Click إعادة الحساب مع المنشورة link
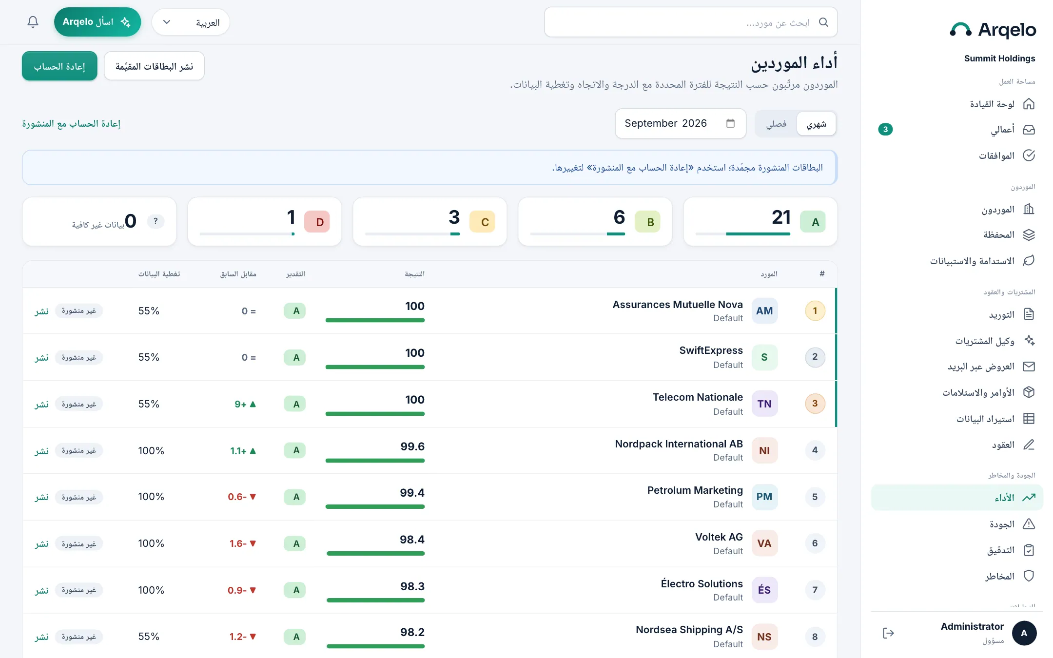This screenshot has height=658, width=1053. click(71, 124)
